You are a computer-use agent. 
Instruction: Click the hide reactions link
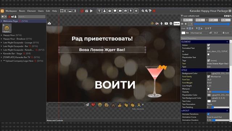pos(138,109)
